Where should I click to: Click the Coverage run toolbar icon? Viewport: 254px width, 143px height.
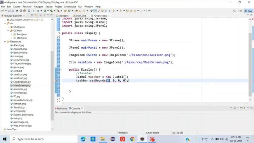[51, 11]
